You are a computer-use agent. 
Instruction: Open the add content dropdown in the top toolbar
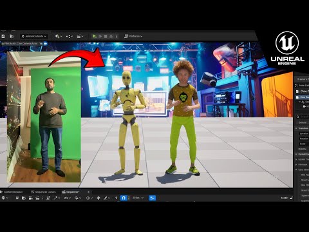tap(59, 36)
